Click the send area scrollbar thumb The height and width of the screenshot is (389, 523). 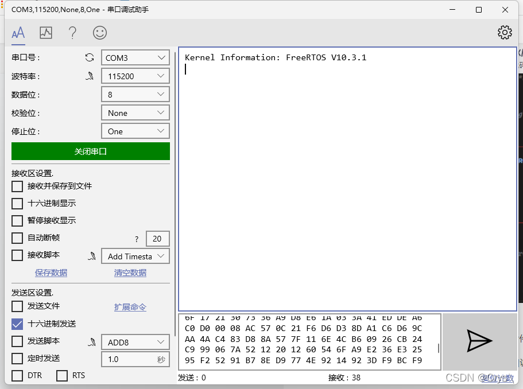tap(438, 348)
